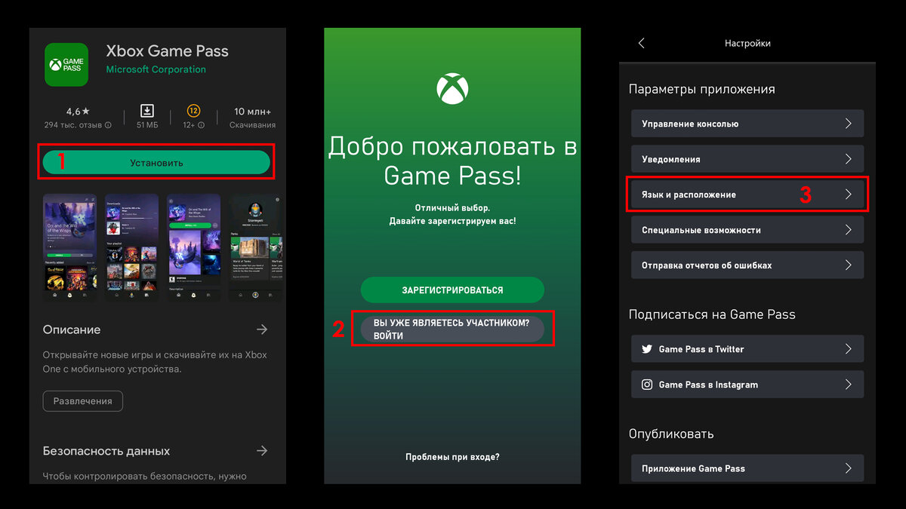Open Game Pass в Twitter row
Viewport: 906px width, 509px height.
point(747,349)
